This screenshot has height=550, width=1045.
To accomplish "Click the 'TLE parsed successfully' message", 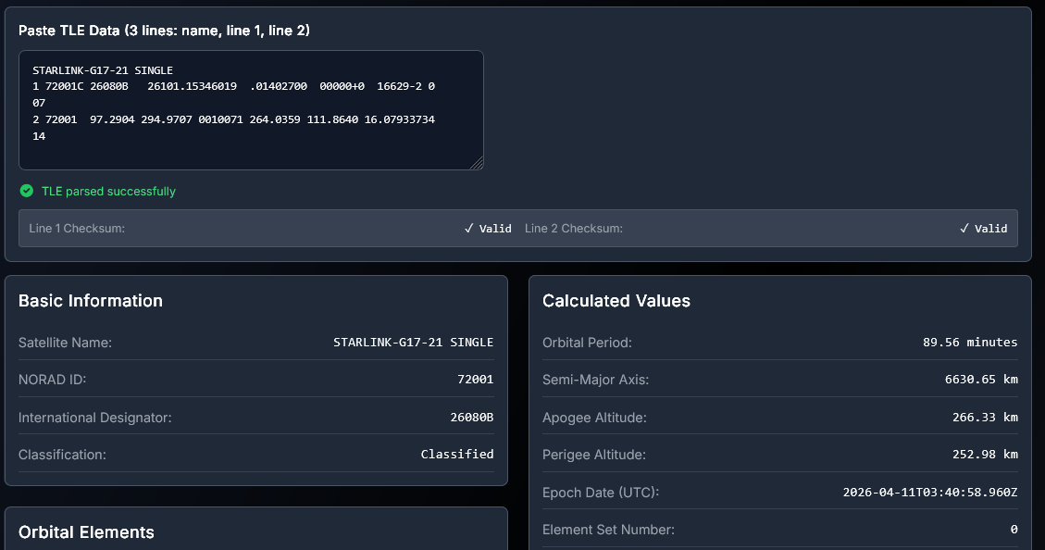I will [108, 192].
